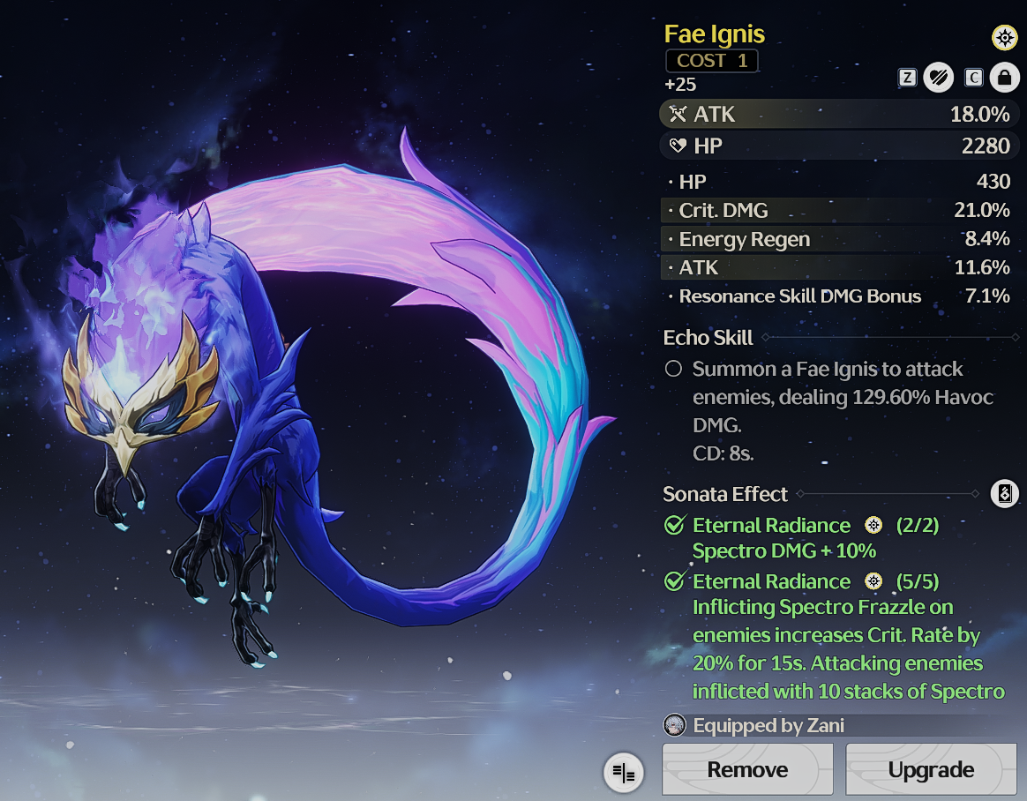Click the Eternal Radiance 5/5 checkmark
Screen dimensions: 1027x801
(x=674, y=581)
